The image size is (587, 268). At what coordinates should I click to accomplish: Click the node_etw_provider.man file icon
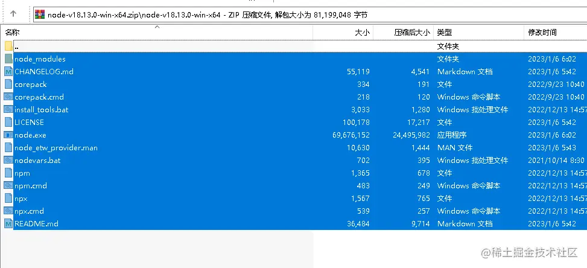(x=8, y=148)
